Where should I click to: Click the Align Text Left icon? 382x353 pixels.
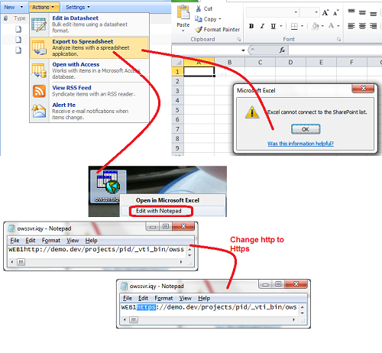[x=351, y=26]
